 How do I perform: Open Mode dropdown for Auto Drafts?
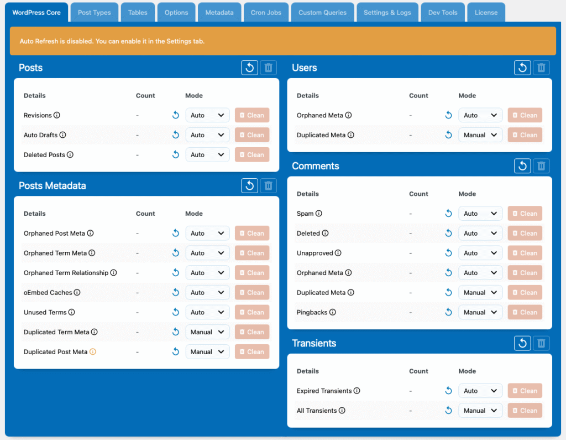pos(207,135)
